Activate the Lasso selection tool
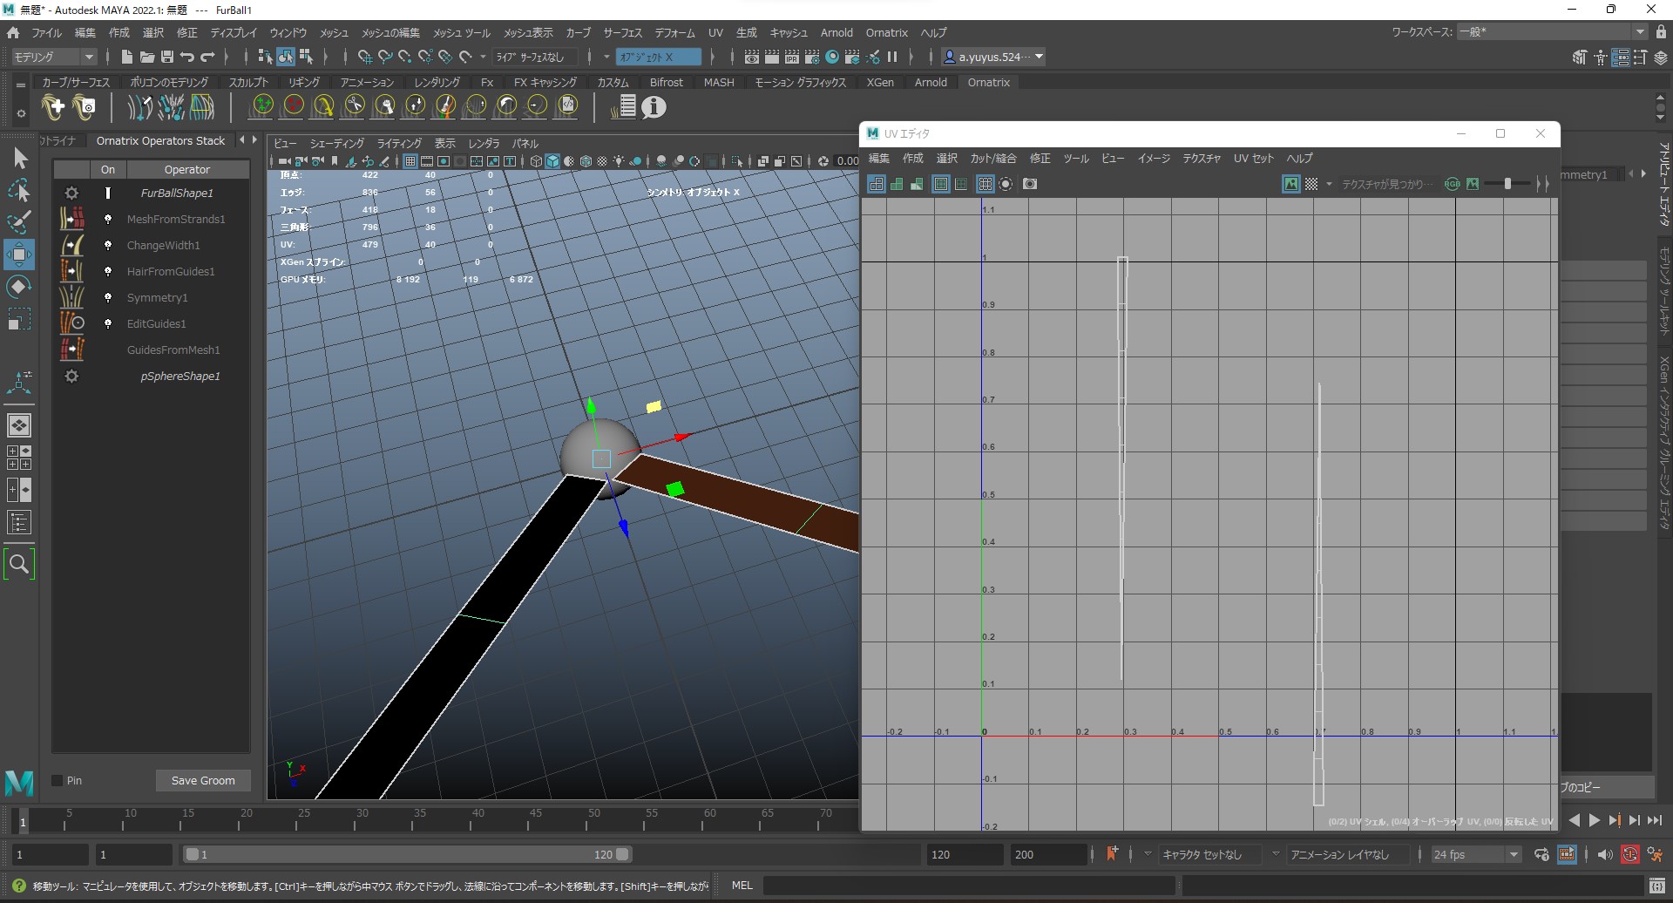This screenshot has height=903, width=1673. tap(19, 190)
